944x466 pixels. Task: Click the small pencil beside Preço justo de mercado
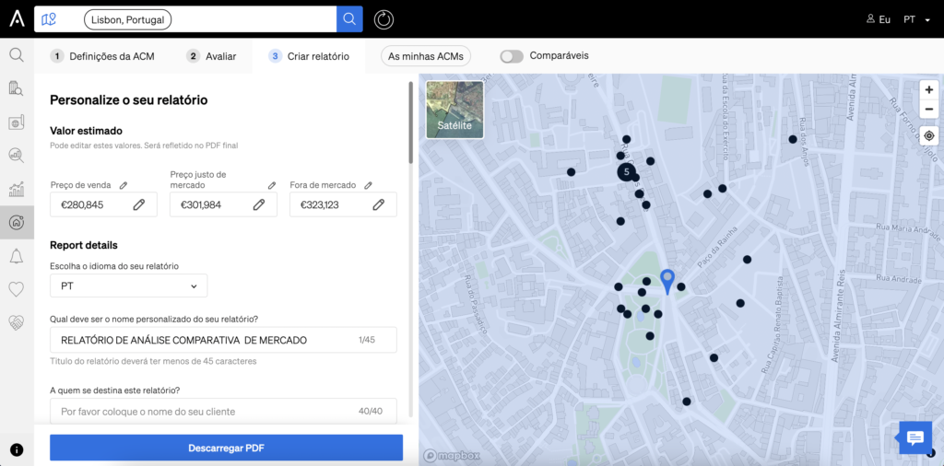tap(272, 186)
